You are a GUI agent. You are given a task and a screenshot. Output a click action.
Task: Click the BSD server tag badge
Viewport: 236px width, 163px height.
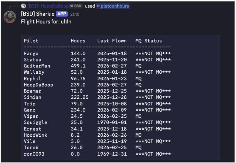(76, 6)
